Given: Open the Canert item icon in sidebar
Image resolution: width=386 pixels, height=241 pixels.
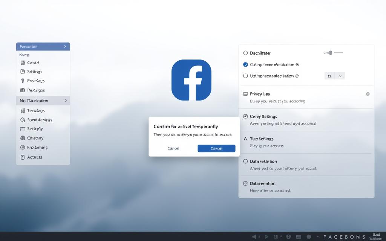Looking at the screenshot, I should tap(23, 63).
